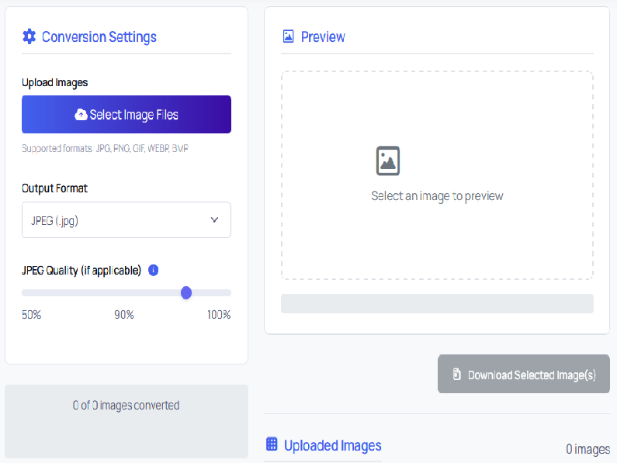Click the file icon on Download button
The image size is (617, 463).
(456, 374)
